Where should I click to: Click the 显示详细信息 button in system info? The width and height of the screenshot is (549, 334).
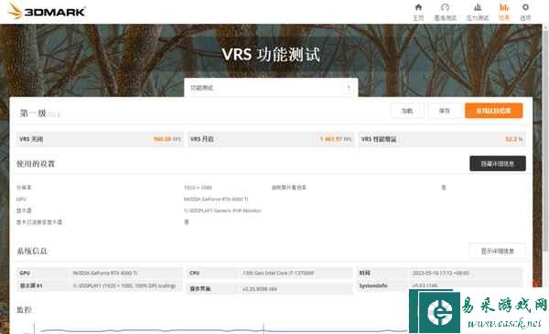pos(498,251)
